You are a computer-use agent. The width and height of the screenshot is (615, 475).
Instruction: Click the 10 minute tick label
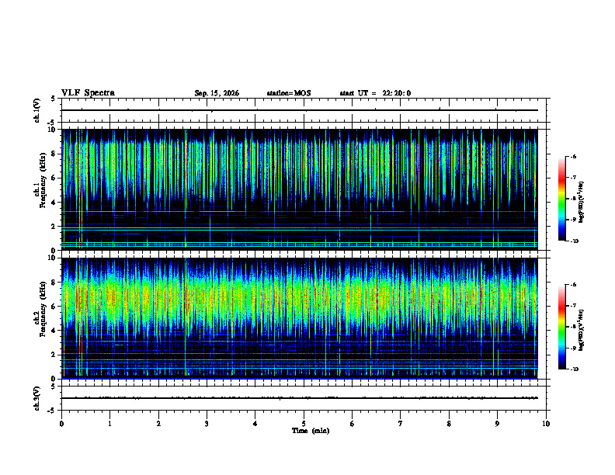[546, 424]
